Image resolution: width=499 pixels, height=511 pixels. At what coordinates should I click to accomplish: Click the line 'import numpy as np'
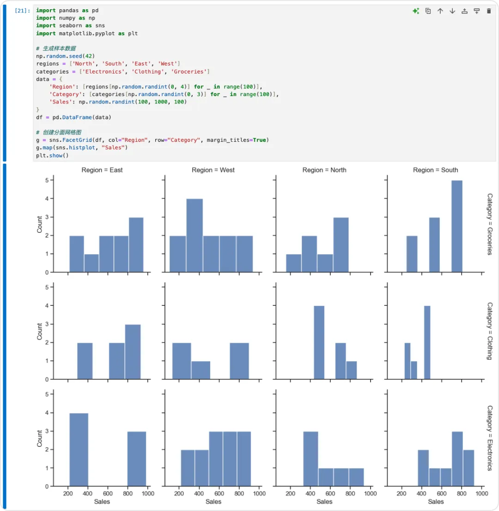tap(66, 18)
